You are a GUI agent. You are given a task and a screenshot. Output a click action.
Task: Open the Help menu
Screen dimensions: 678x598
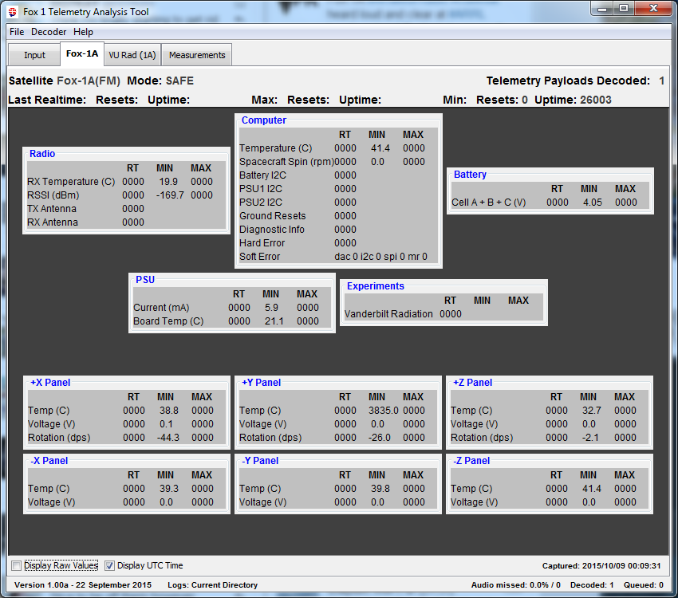point(83,32)
